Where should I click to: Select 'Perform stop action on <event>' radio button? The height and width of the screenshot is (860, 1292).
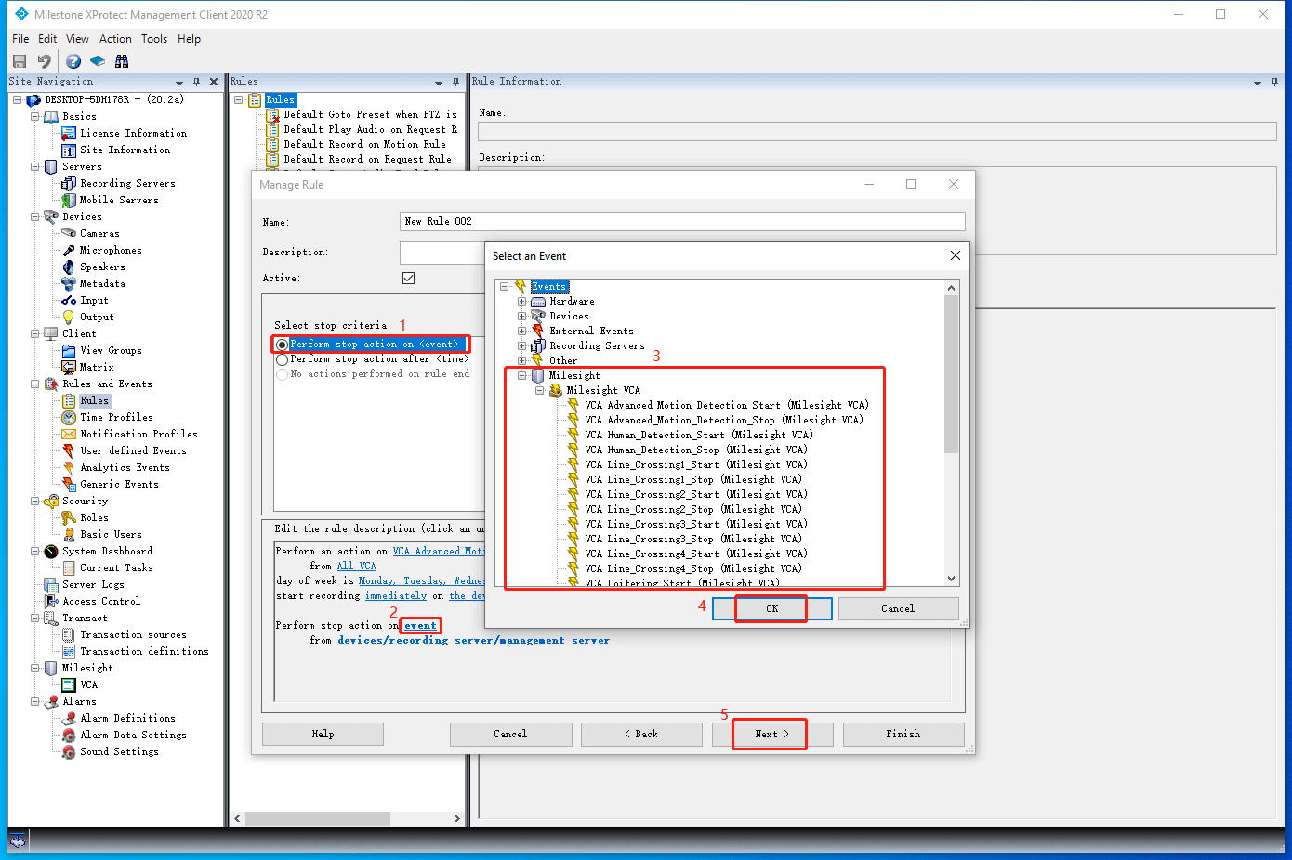(x=282, y=345)
